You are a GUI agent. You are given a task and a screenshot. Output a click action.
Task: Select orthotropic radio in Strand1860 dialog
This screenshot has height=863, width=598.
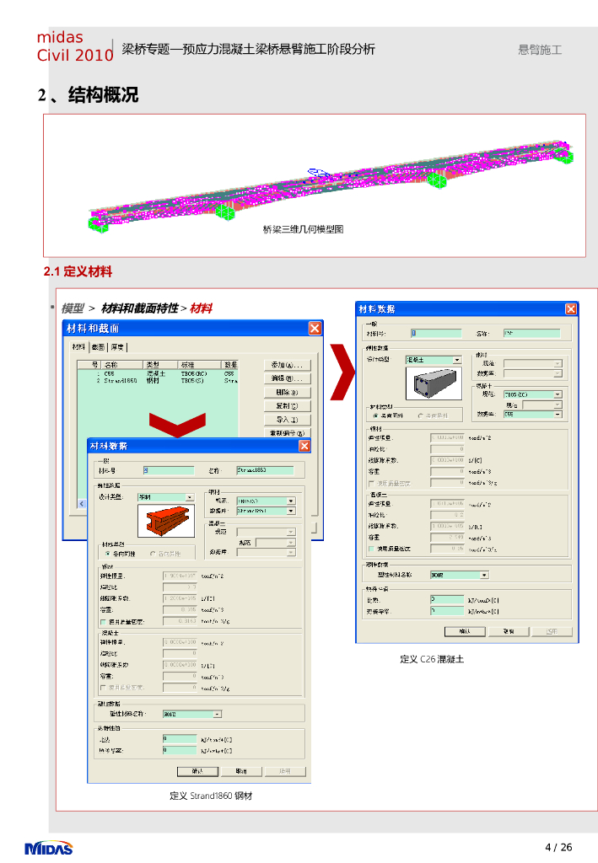[153, 554]
